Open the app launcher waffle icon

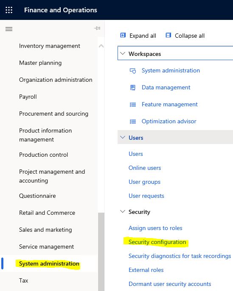point(9,10)
